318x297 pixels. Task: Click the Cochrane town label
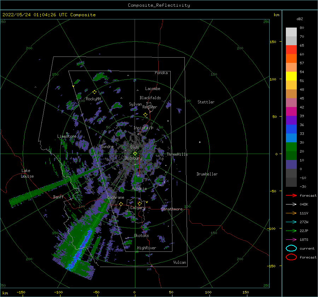(116, 197)
